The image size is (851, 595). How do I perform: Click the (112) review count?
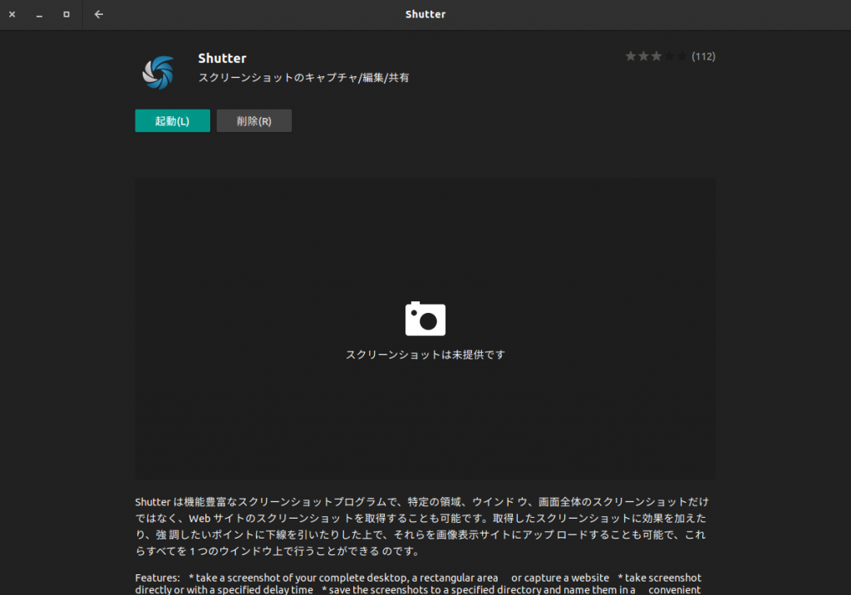703,56
